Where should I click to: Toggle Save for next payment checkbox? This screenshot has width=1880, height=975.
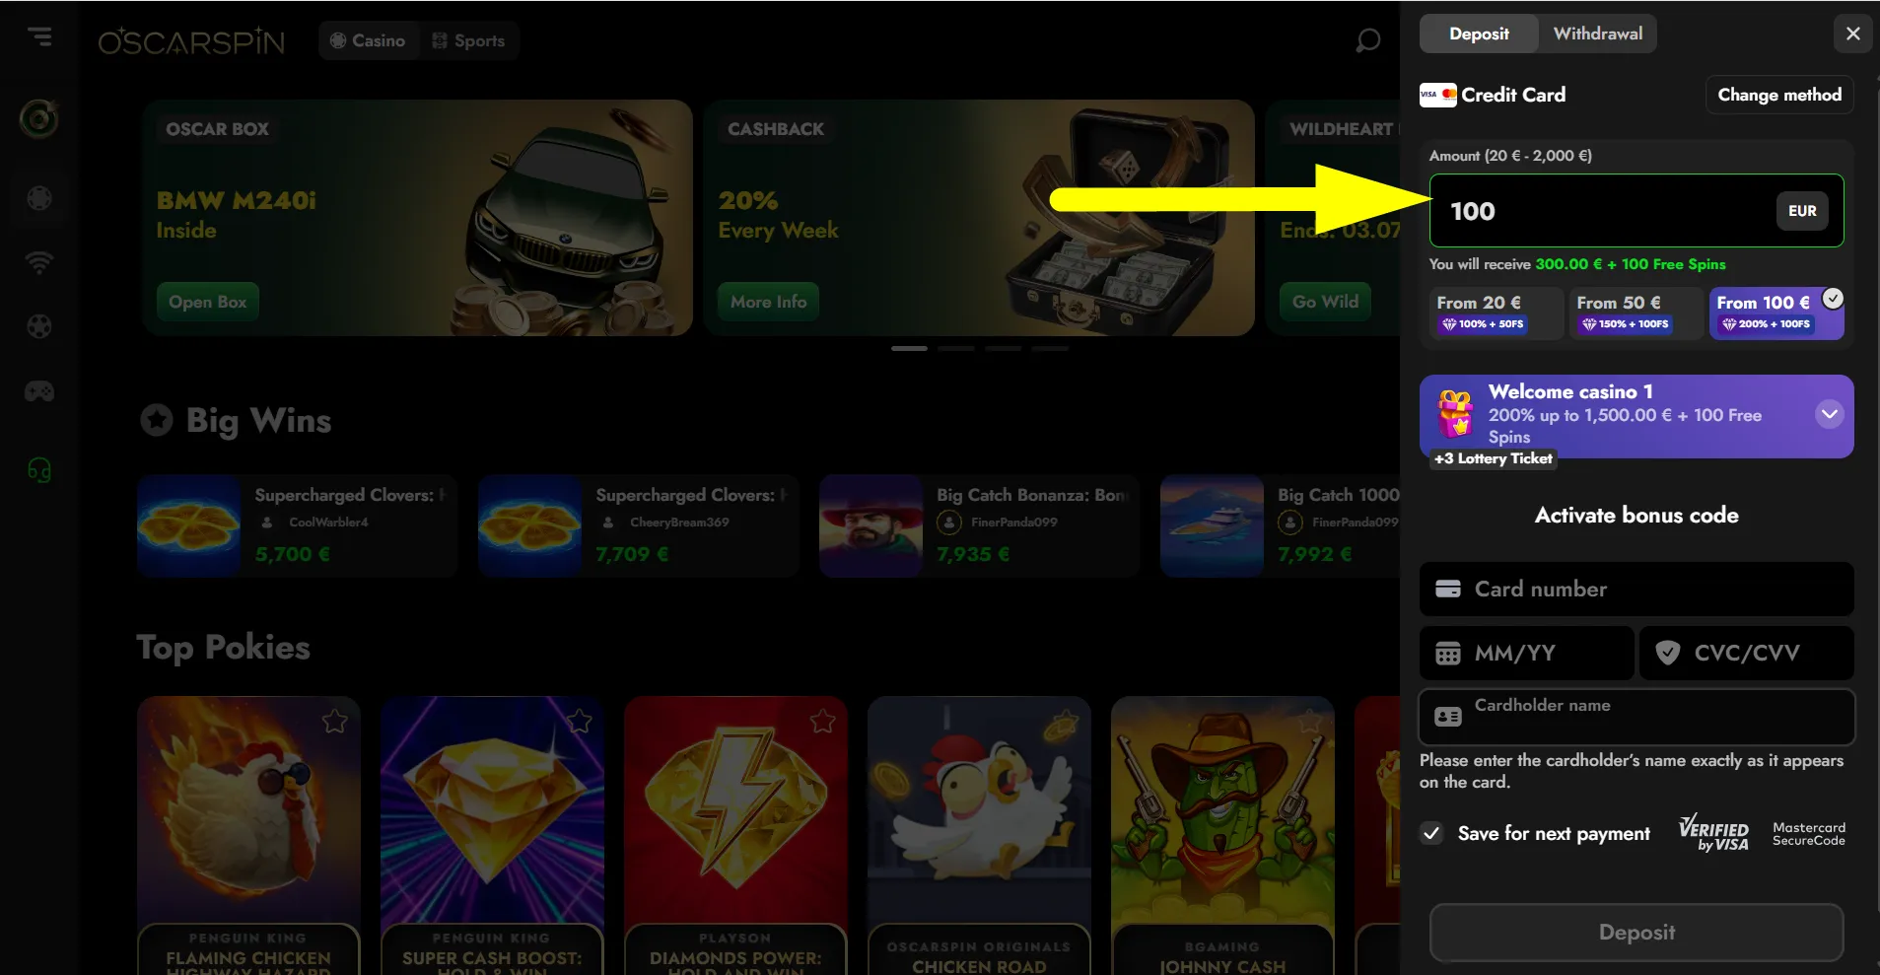[x=1431, y=833]
